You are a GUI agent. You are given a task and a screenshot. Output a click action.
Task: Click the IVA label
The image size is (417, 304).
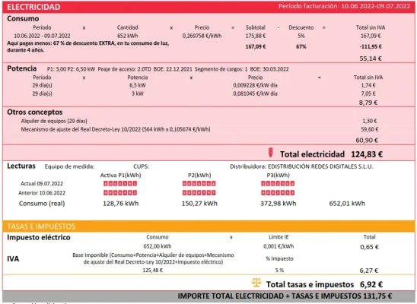pos(13,259)
